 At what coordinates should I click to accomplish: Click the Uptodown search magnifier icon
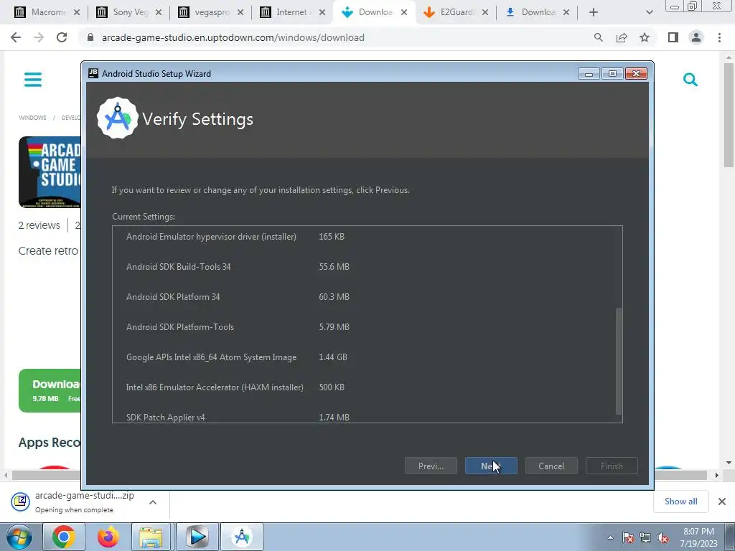[x=690, y=79]
